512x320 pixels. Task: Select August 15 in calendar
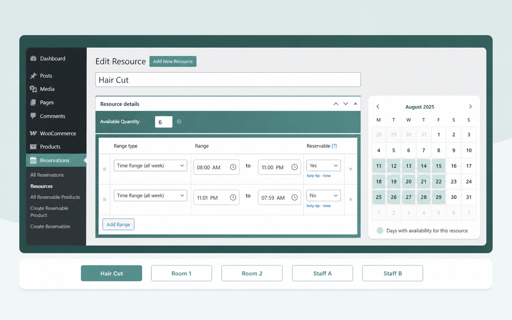click(x=438, y=166)
